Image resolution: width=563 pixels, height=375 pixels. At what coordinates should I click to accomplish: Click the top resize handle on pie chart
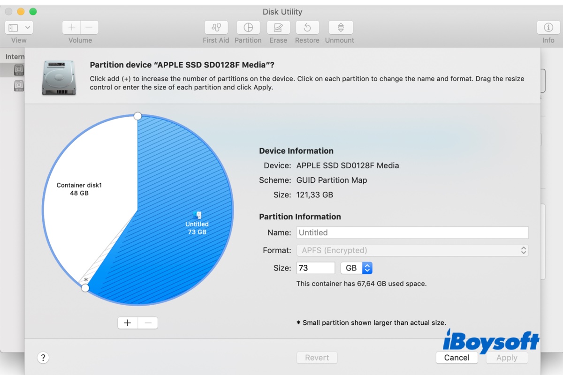pyautogui.click(x=137, y=116)
